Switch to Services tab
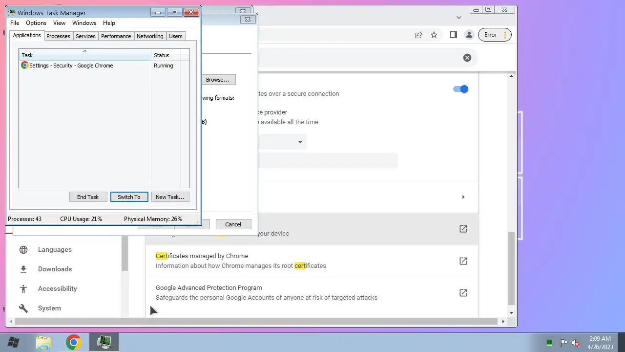 [85, 36]
